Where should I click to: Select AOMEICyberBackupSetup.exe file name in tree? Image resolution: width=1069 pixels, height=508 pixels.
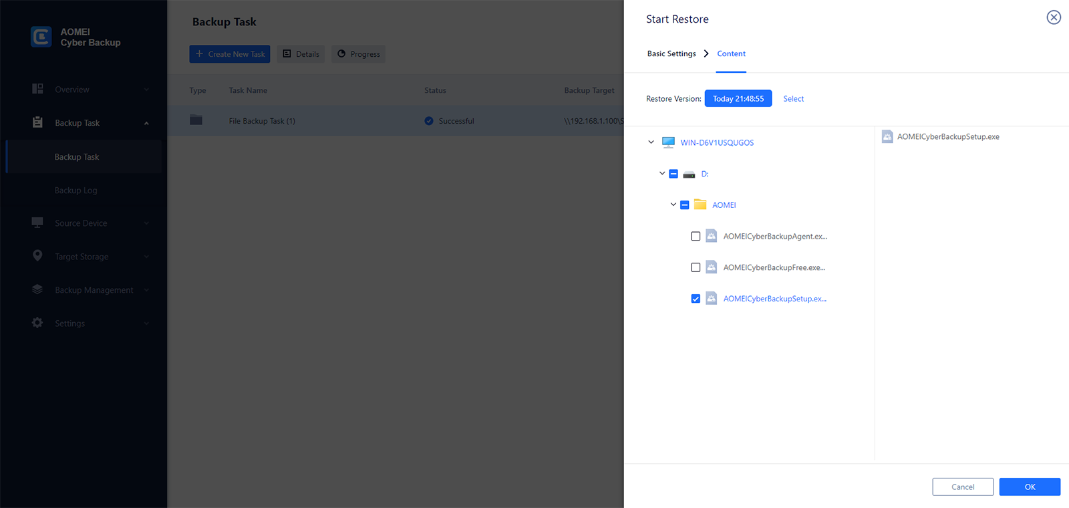(775, 299)
